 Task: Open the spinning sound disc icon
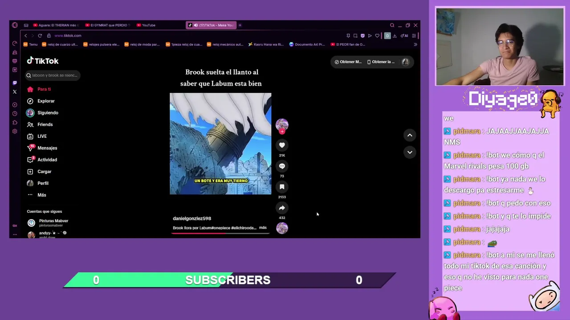tap(282, 228)
